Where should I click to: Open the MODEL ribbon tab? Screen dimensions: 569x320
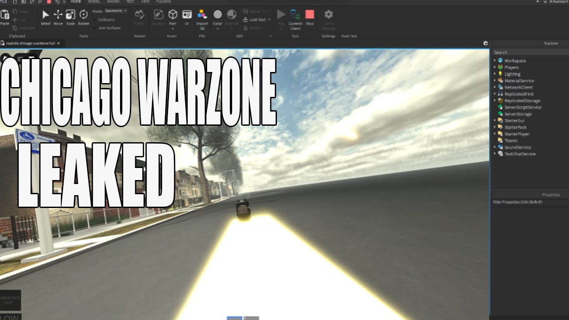pos(94,2)
